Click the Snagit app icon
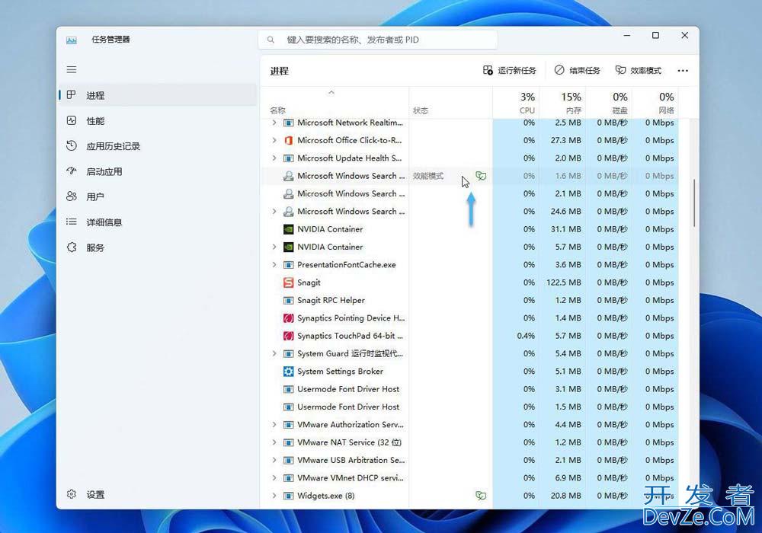 (288, 282)
